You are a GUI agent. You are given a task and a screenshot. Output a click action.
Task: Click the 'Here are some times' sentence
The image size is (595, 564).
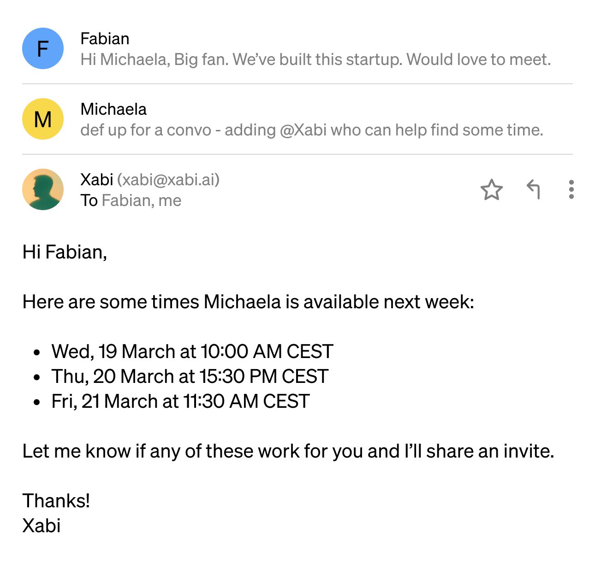248,302
